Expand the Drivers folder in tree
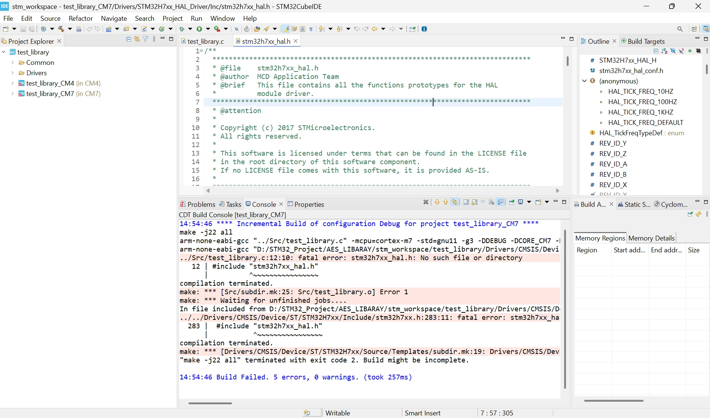The height and width of the screenshot is (418, 710). (13, 73)
